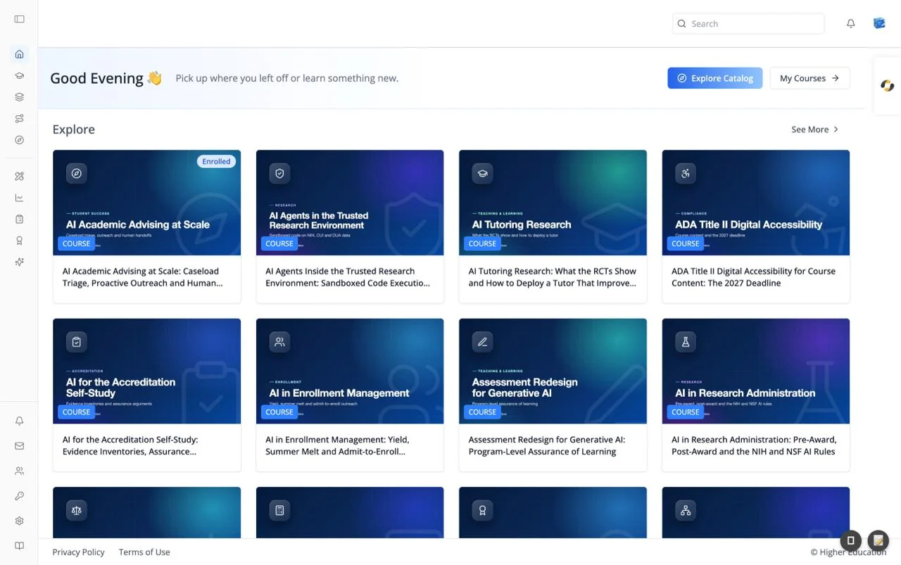Screen dimensions: 901x565
Task: Click people icon on Enrollment Management card
Action: [279, 342]
